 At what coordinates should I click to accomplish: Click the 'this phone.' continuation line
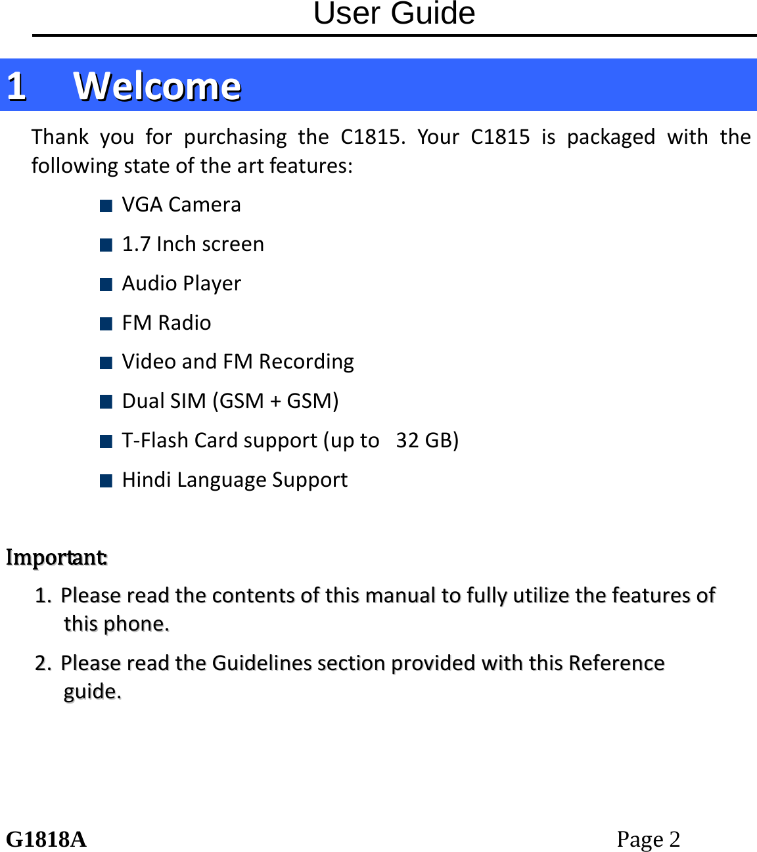(117, 624)
